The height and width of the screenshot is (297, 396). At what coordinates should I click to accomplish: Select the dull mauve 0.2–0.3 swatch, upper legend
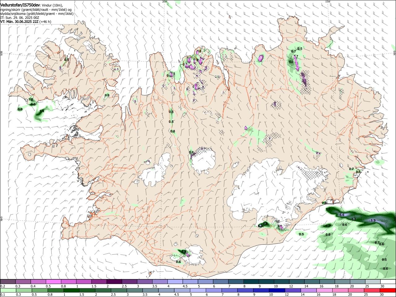point(8,282)
